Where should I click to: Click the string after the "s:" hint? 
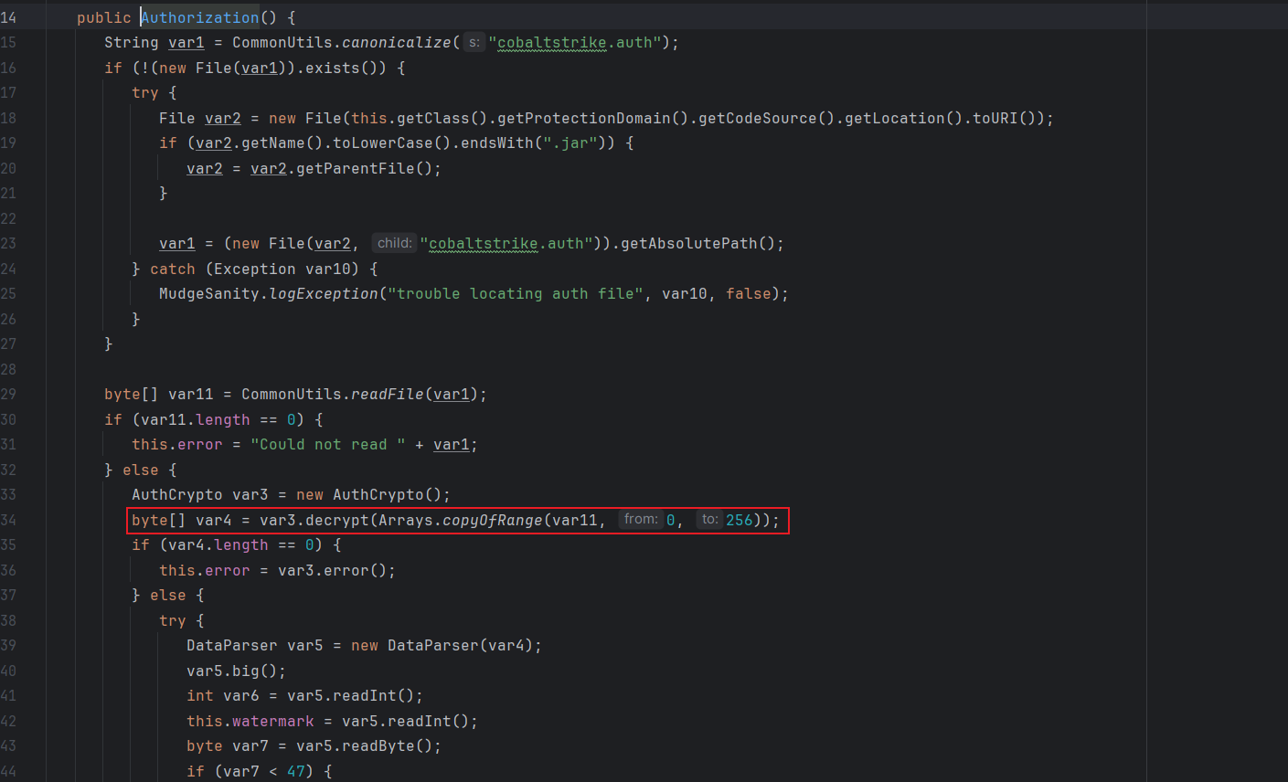(575, 43)
